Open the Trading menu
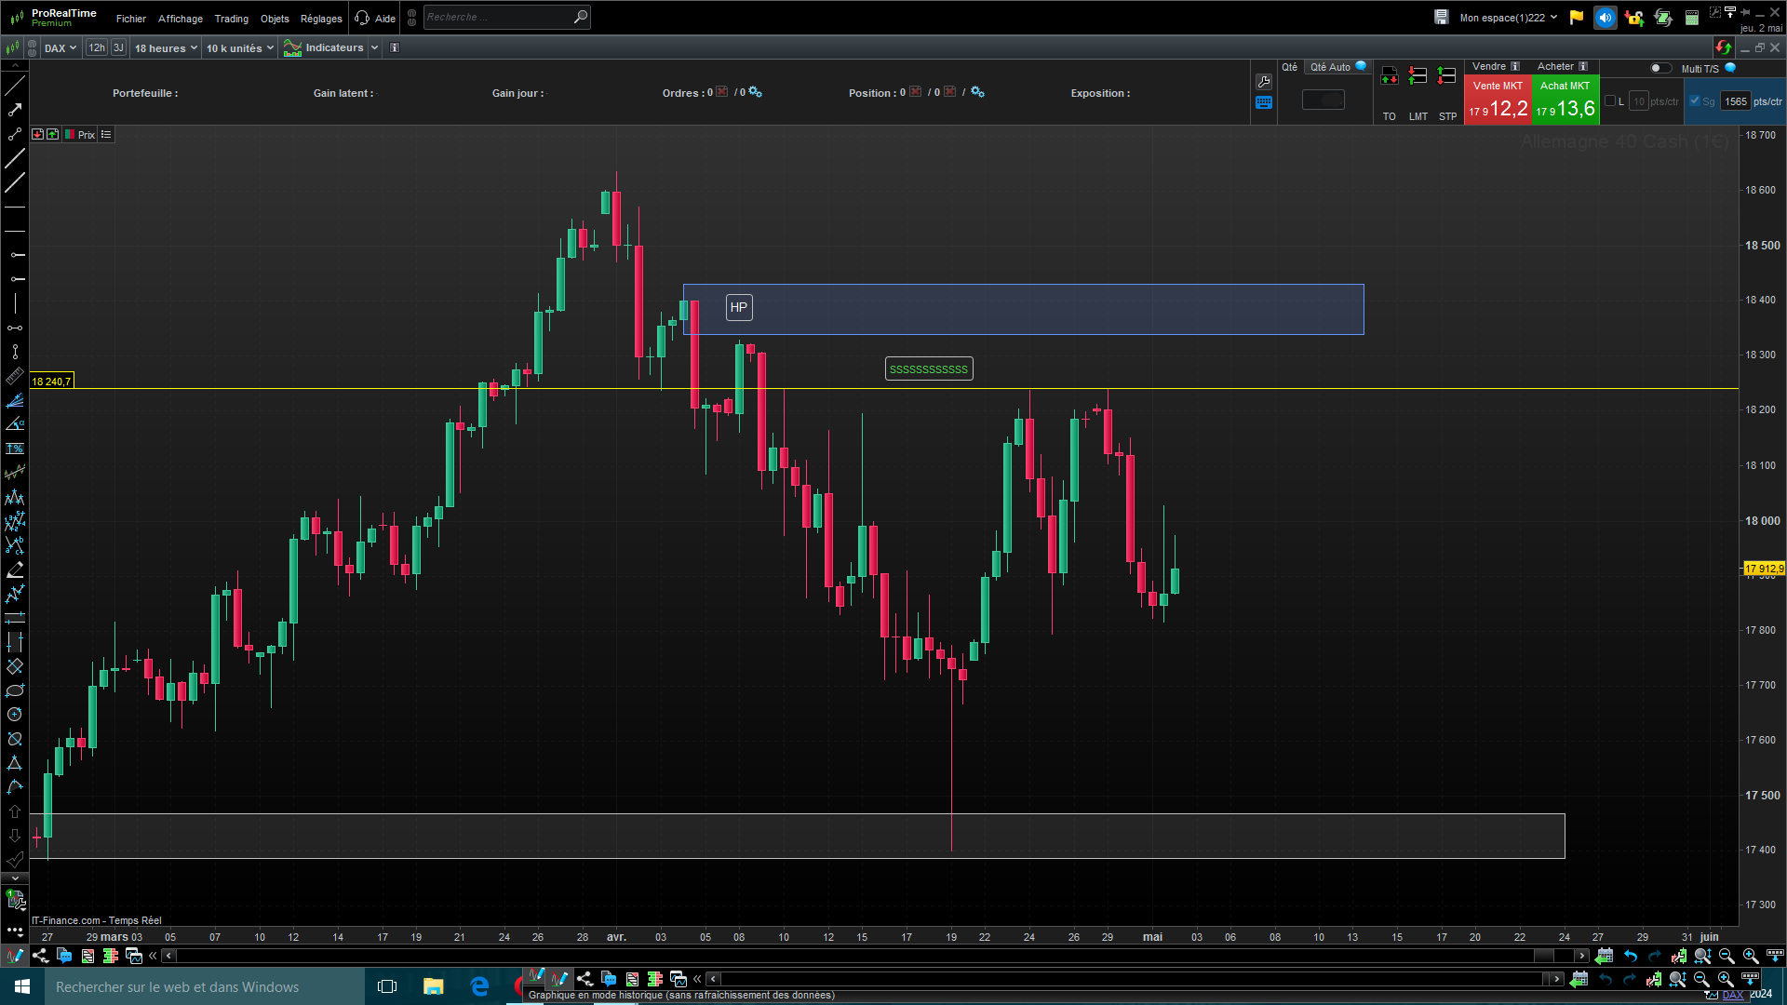The image size is (1787, 1005). pyautogui.click(x=231, y=19)
